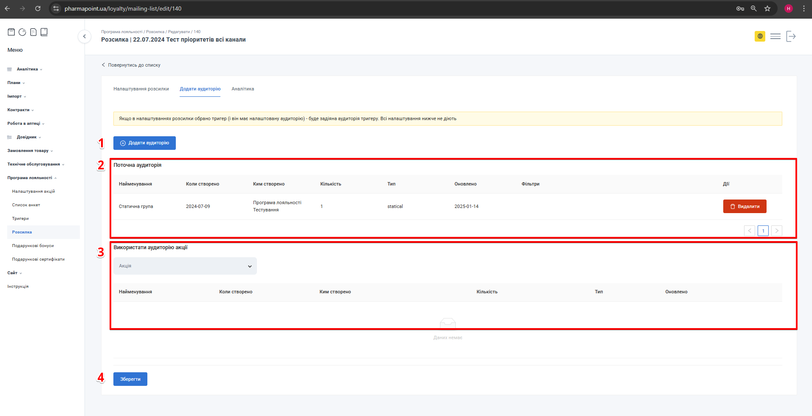
Task: Click the browser forward arrow
Action: 23,8
